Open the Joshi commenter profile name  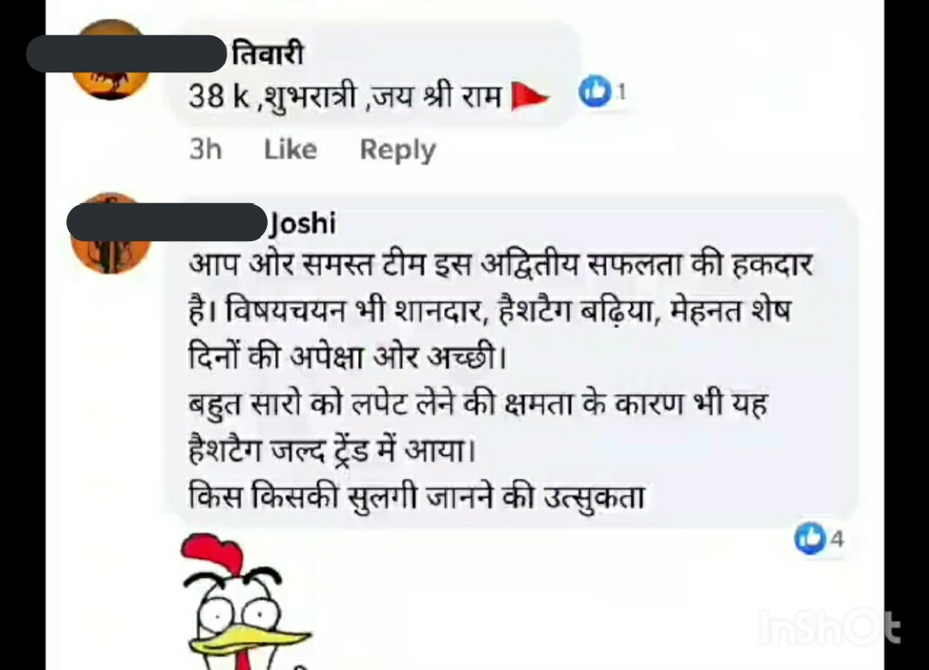click(303, 223)
